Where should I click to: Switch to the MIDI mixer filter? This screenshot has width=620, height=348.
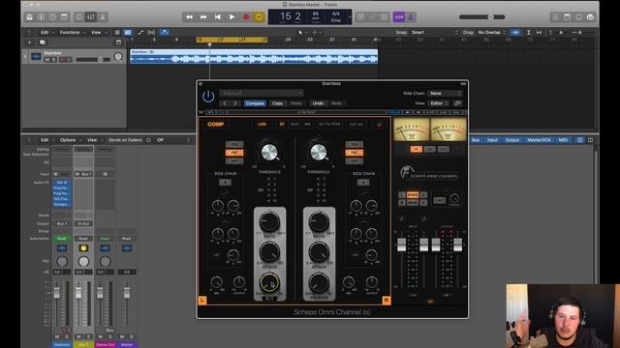pos(563,140)
